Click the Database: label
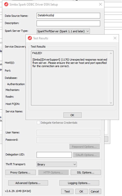Image resolution: width=122 pixels, height=196 pixels. pos(11,78)
